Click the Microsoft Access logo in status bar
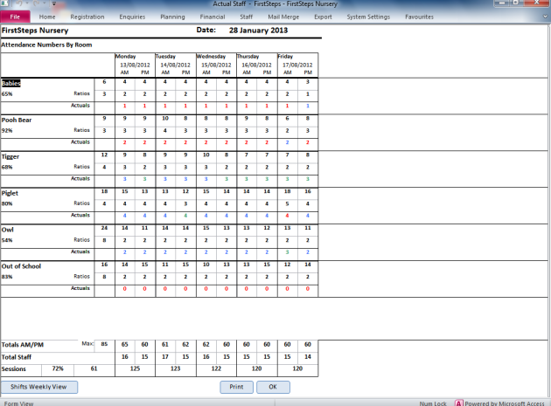The width and height of the screenshot is (551, 406). 458,403
